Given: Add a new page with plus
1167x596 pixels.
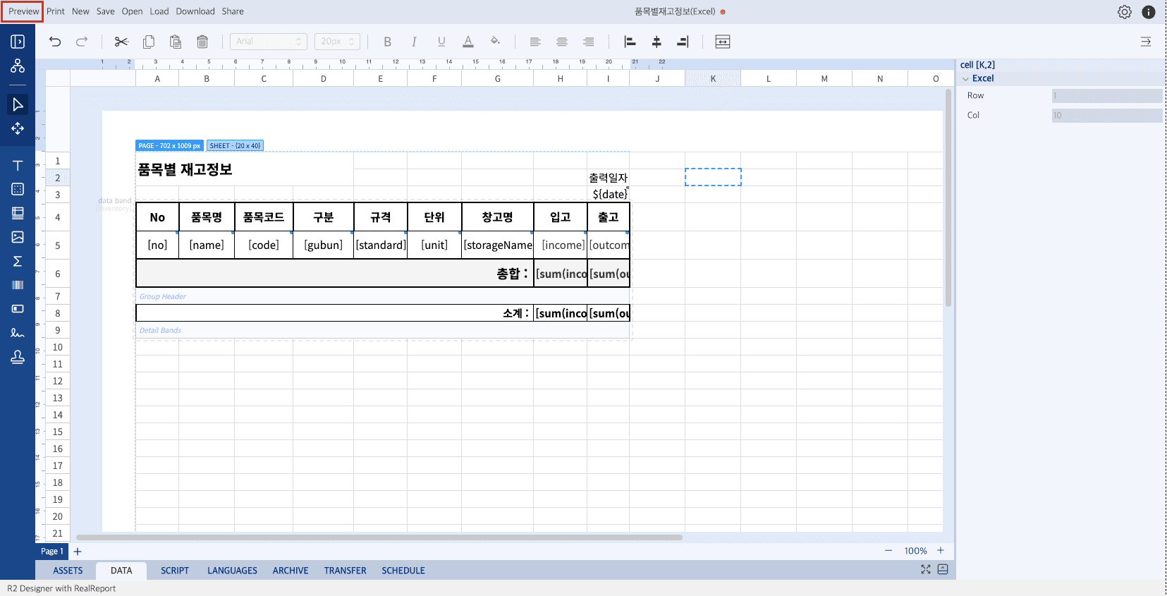Looking at the screenshot, I should [78, 552].
